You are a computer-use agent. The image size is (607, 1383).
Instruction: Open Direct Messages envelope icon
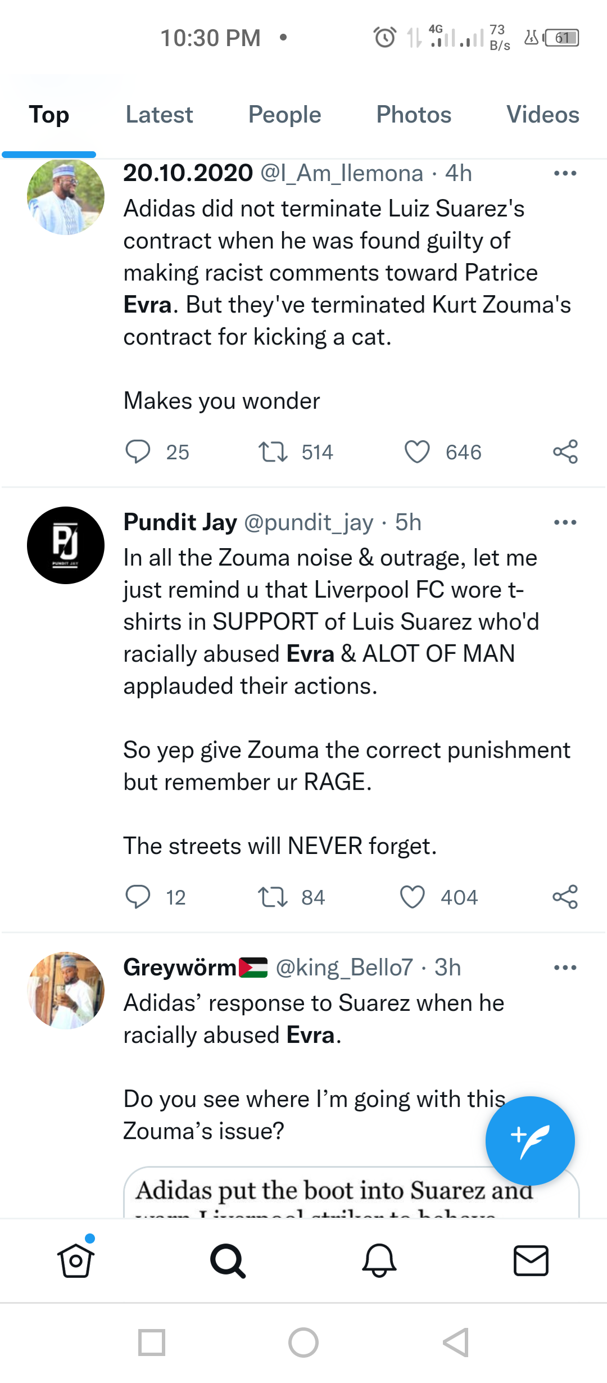click(530, 1261)
